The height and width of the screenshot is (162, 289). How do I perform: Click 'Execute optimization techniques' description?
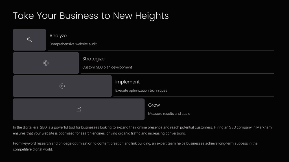pos(141,90)
